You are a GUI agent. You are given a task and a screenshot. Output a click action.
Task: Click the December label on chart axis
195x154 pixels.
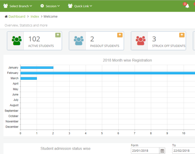[x=12, y=127]
